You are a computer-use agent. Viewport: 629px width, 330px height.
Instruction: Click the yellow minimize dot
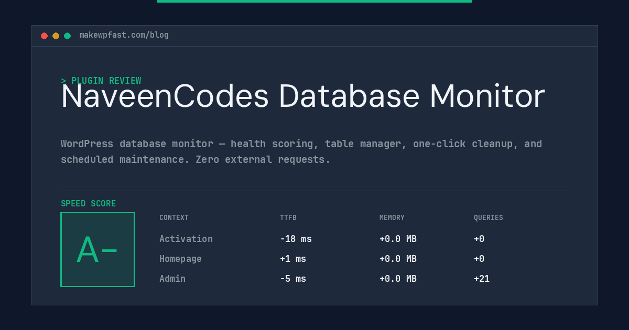click(x=56, y=36)
